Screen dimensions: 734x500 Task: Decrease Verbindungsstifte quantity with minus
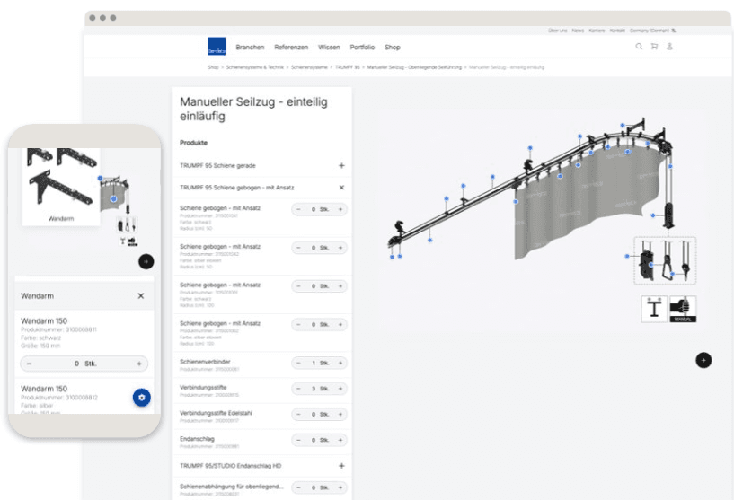click(x=299, y=389)
